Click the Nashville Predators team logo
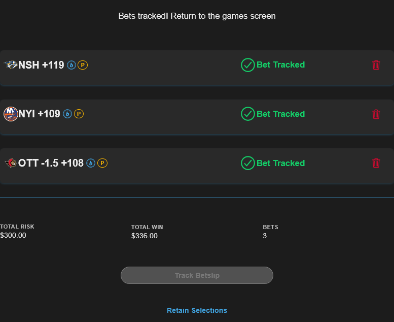The width and height of the screenshot is (394, 322). pos(10,65)
